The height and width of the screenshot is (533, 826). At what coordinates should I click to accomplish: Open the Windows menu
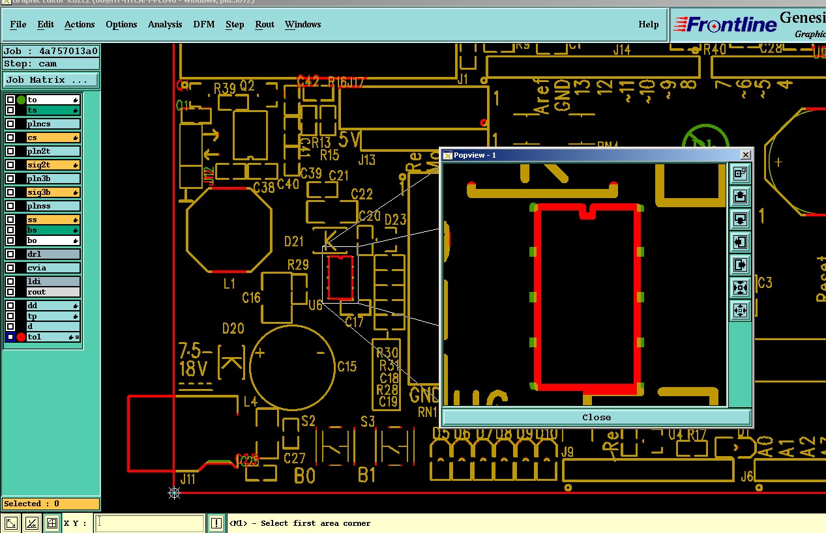coord(303,24)
